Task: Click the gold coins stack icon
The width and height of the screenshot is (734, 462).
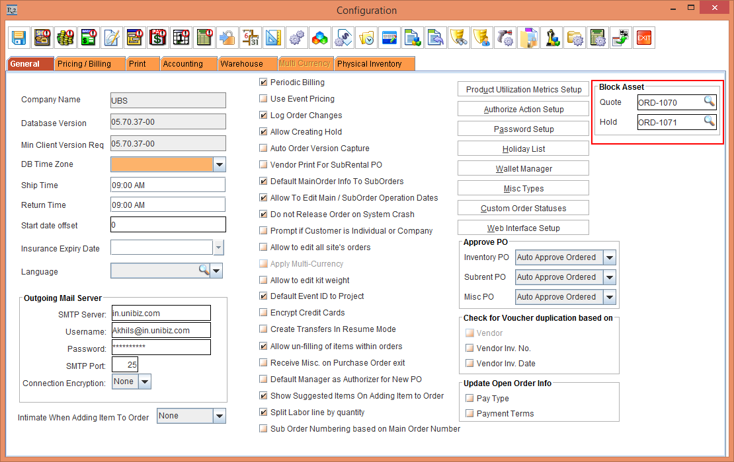Action: [65, 38]
